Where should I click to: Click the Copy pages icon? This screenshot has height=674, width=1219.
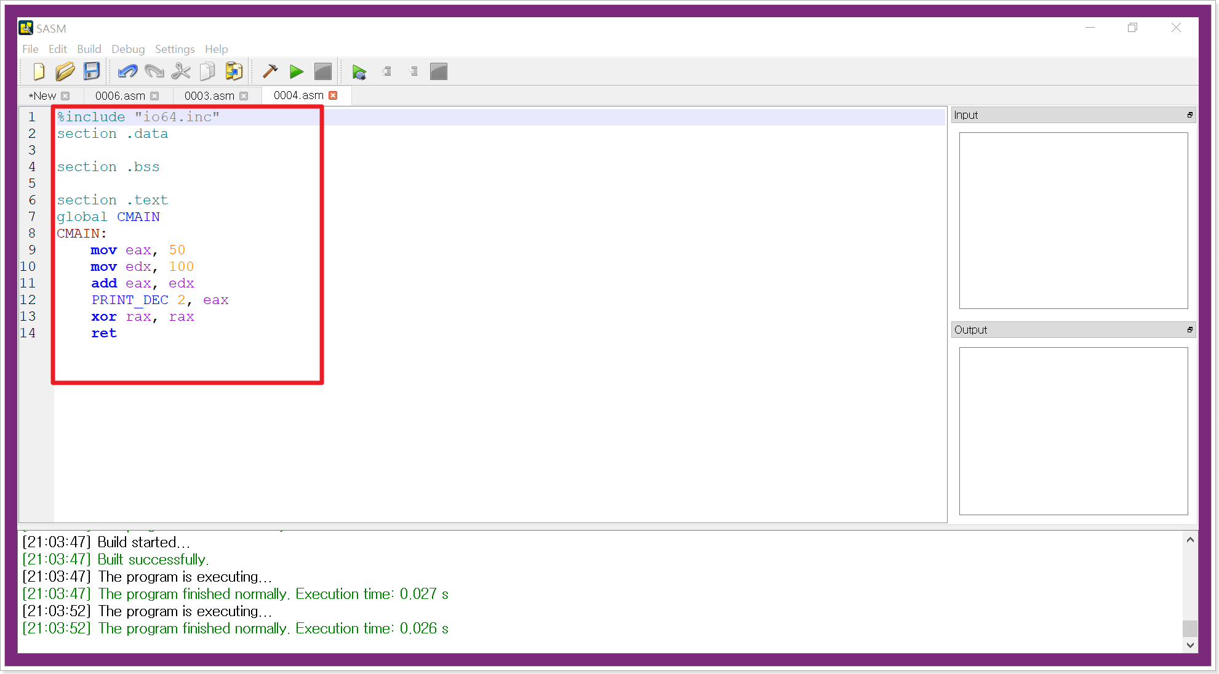207,72
